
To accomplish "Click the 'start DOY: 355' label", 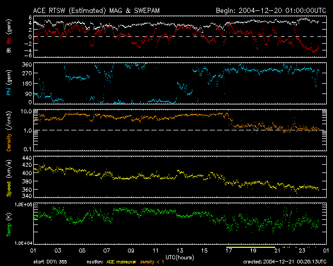I will coord(49,262).
